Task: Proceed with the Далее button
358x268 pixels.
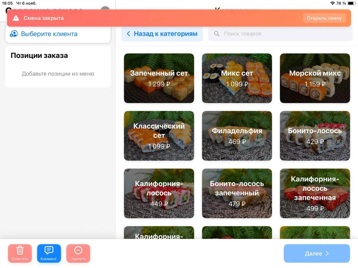Action: (x=317, y=253)
